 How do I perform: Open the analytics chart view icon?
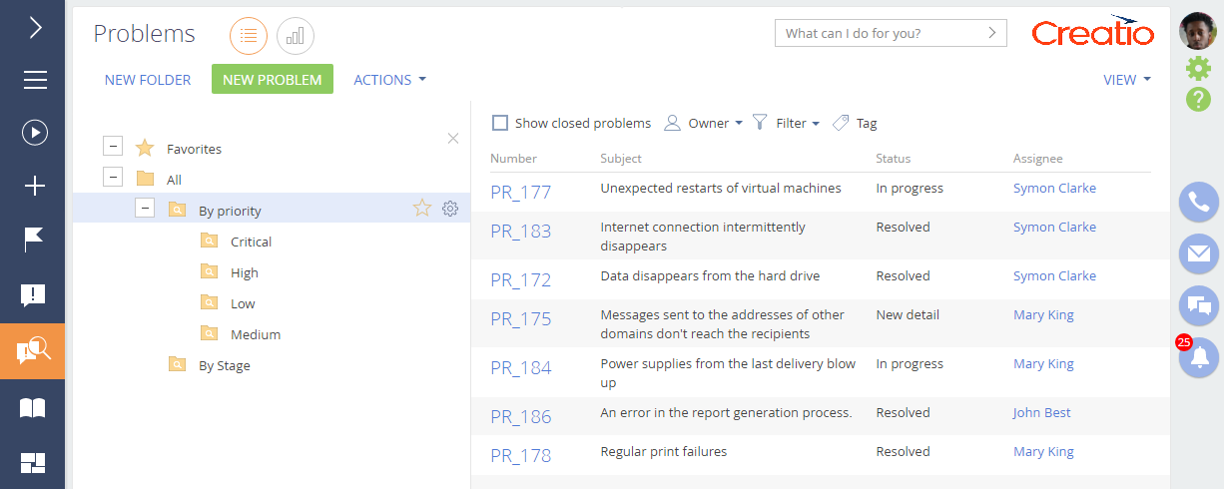[296, 36]
